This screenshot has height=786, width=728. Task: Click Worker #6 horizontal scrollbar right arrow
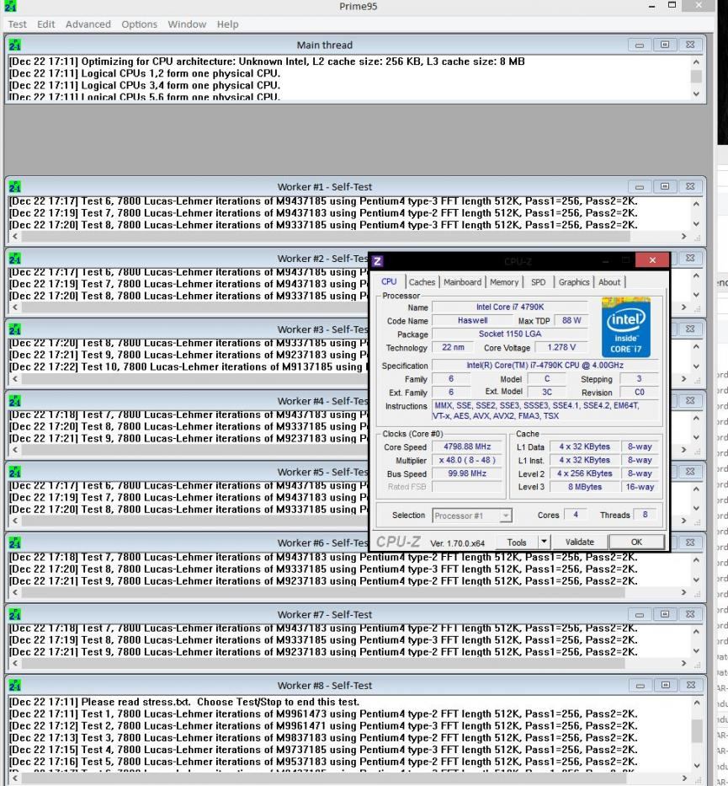click(684, 592)
